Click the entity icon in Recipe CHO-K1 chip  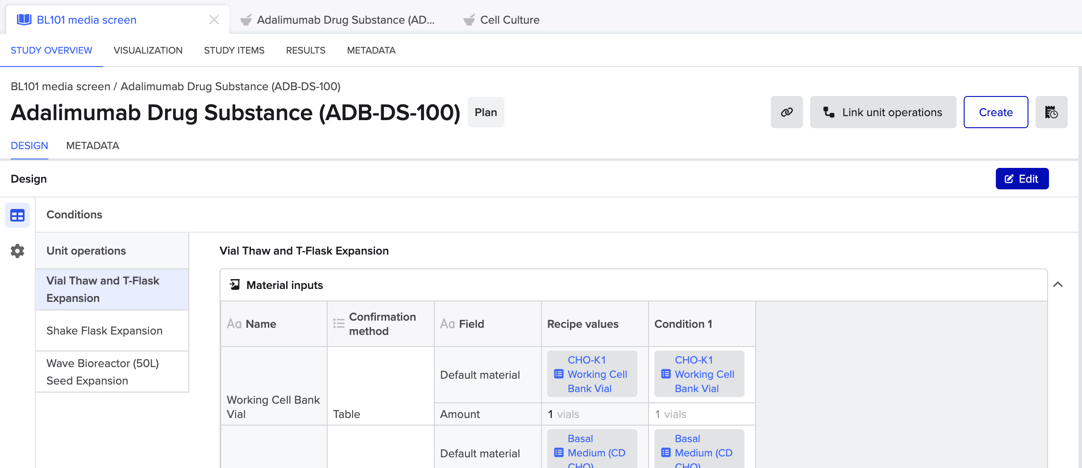click(x=559, y=374)
